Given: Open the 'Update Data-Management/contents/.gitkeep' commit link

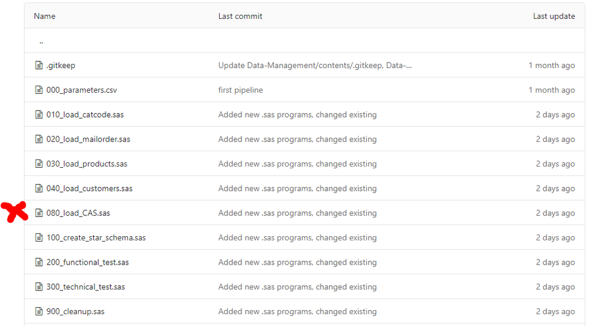Looking at the screenshot, I should click(315, 66).
